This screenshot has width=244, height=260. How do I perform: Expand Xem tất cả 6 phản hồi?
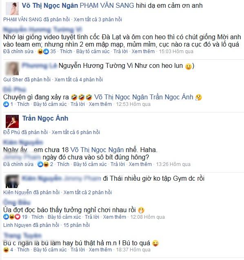coord(75,132)
